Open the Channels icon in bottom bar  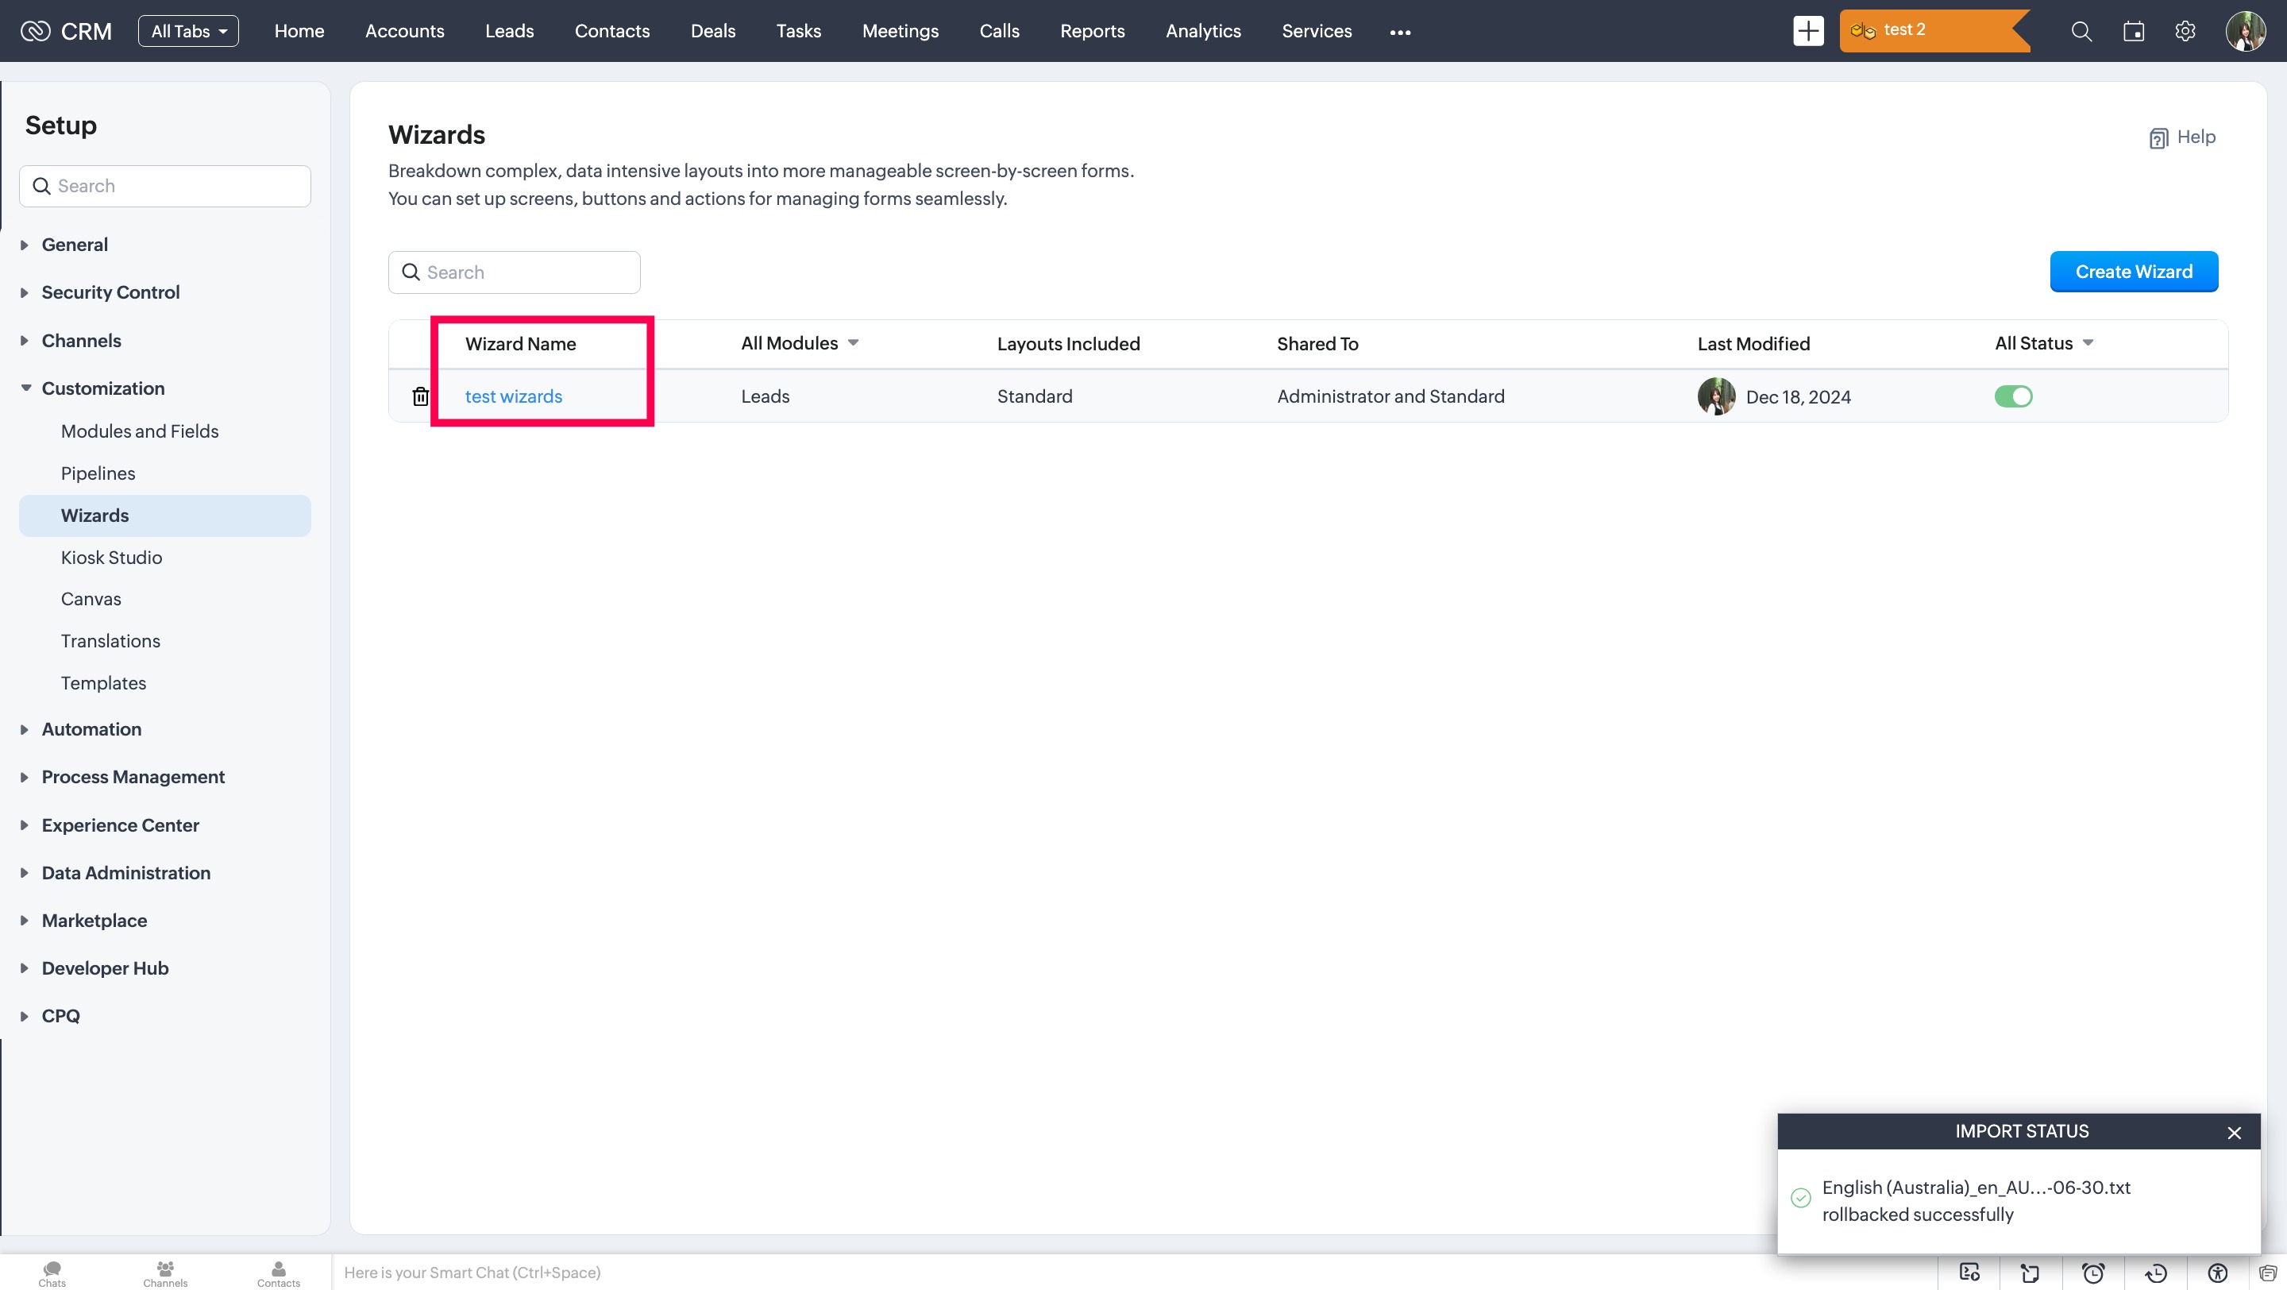point(165,1273)
